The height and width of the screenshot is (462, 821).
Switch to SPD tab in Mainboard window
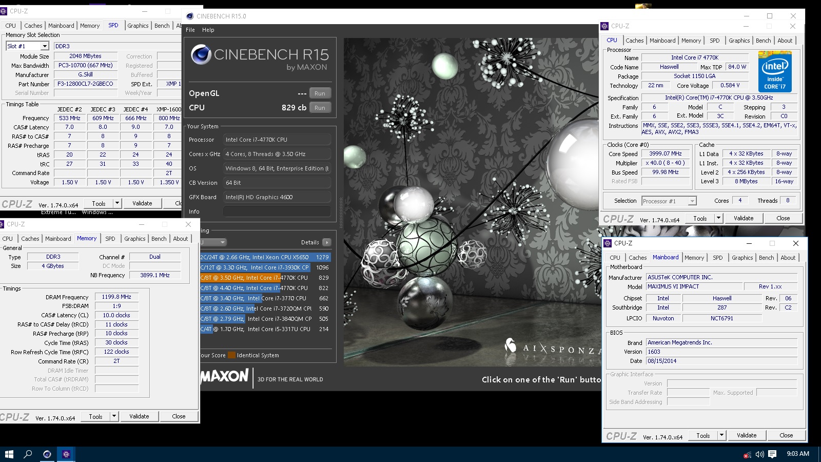click(718, 258)
